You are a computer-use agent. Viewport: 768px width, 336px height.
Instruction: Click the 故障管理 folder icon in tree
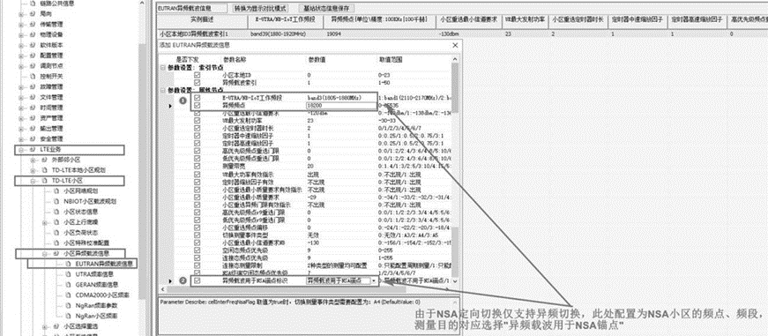tap(32, 86)
